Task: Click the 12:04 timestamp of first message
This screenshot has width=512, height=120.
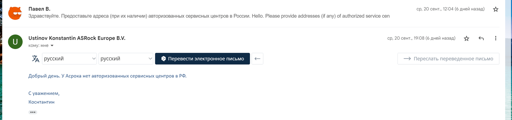Action: point(450,9)
